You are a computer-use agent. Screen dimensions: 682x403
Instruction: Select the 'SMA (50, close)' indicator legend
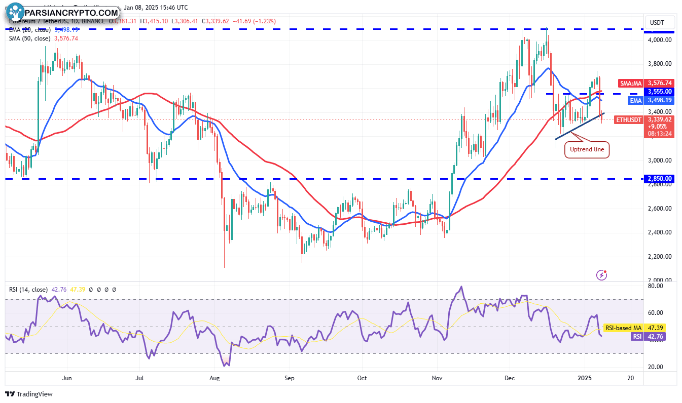coord(30,38)
